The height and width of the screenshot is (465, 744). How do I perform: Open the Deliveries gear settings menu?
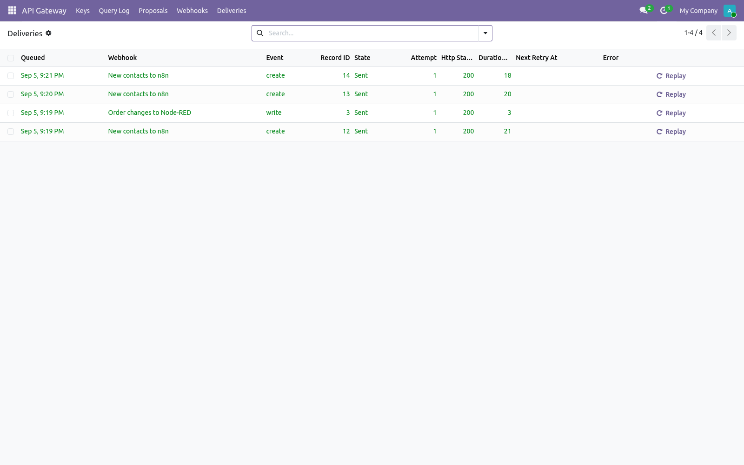[x=48, y=33]
